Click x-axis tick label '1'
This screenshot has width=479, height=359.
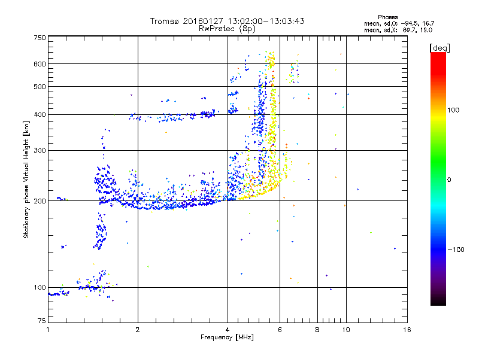(48, 330)
